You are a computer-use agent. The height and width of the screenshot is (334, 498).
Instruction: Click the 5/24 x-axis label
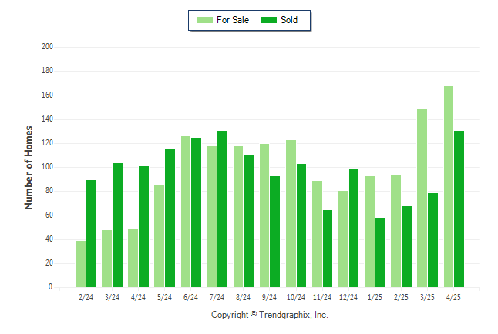(164, 297)
